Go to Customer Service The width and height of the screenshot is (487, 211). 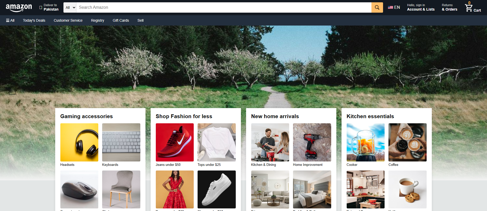(68, 20)
